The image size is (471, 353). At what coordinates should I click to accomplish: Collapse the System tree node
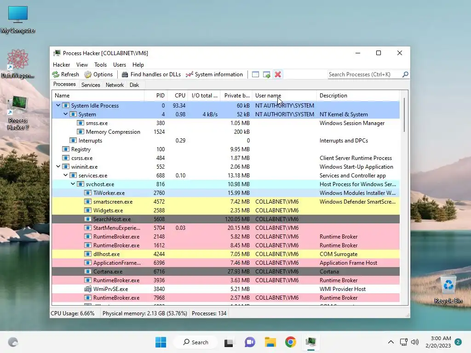(x=65, y=114)
